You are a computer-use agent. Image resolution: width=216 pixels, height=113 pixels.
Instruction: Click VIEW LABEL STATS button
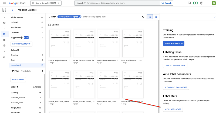[x=173, y=109]
